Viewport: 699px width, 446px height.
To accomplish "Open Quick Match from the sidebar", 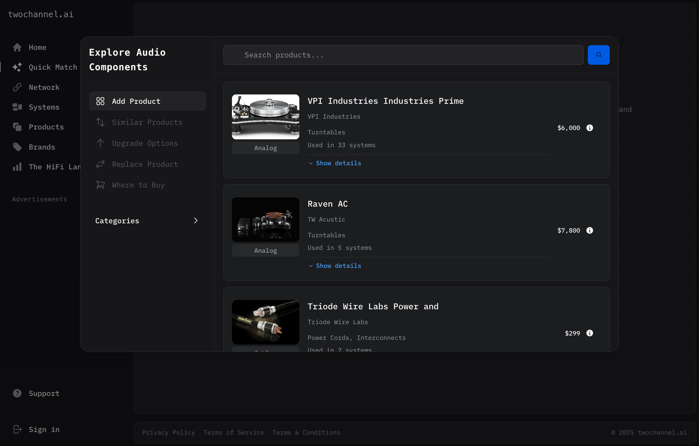I will (53, 67).
